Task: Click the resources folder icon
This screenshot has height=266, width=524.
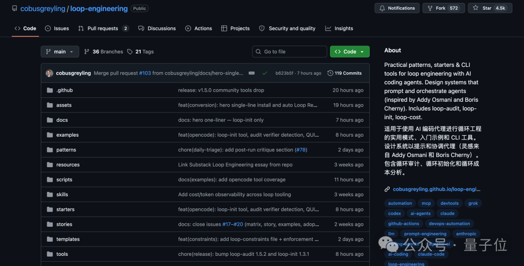Action: (x=50, y=165)
